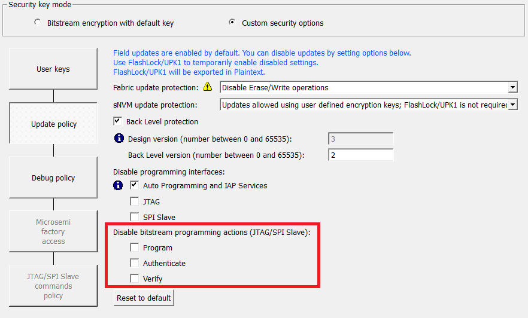Image resolution: width=528 pixels, height=318 pixels.
Task: Click the info icon beside Auto Programming
Action: tap(119, 185)
